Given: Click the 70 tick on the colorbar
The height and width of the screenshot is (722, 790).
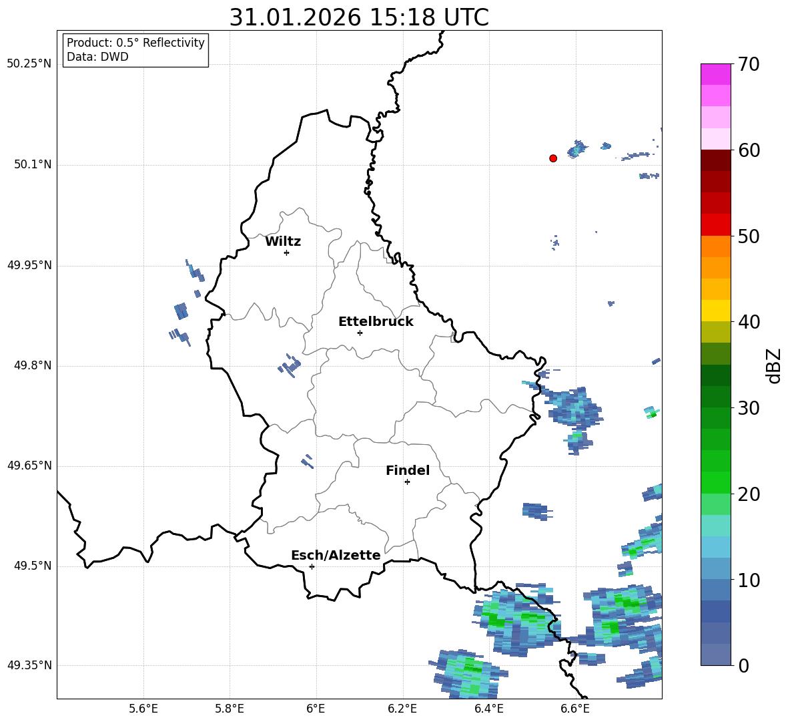Looking at the screenshot, I should tap(748, 64).
